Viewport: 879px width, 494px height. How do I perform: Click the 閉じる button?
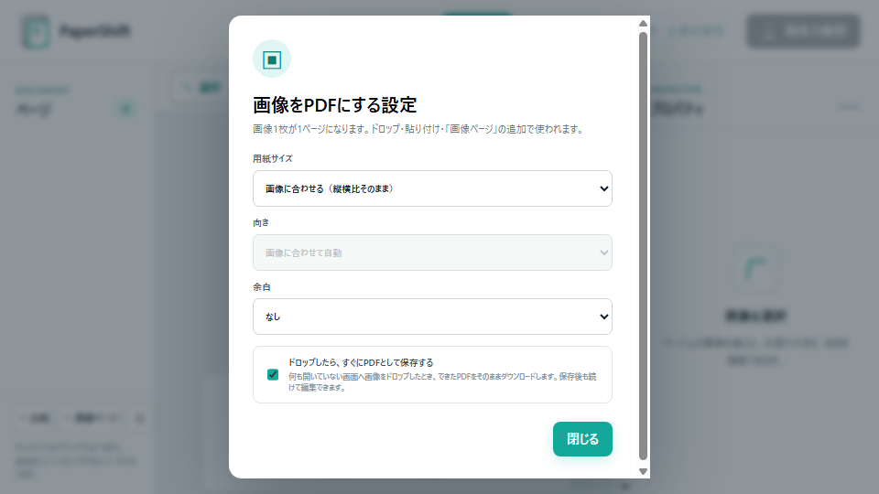(582, 439)
